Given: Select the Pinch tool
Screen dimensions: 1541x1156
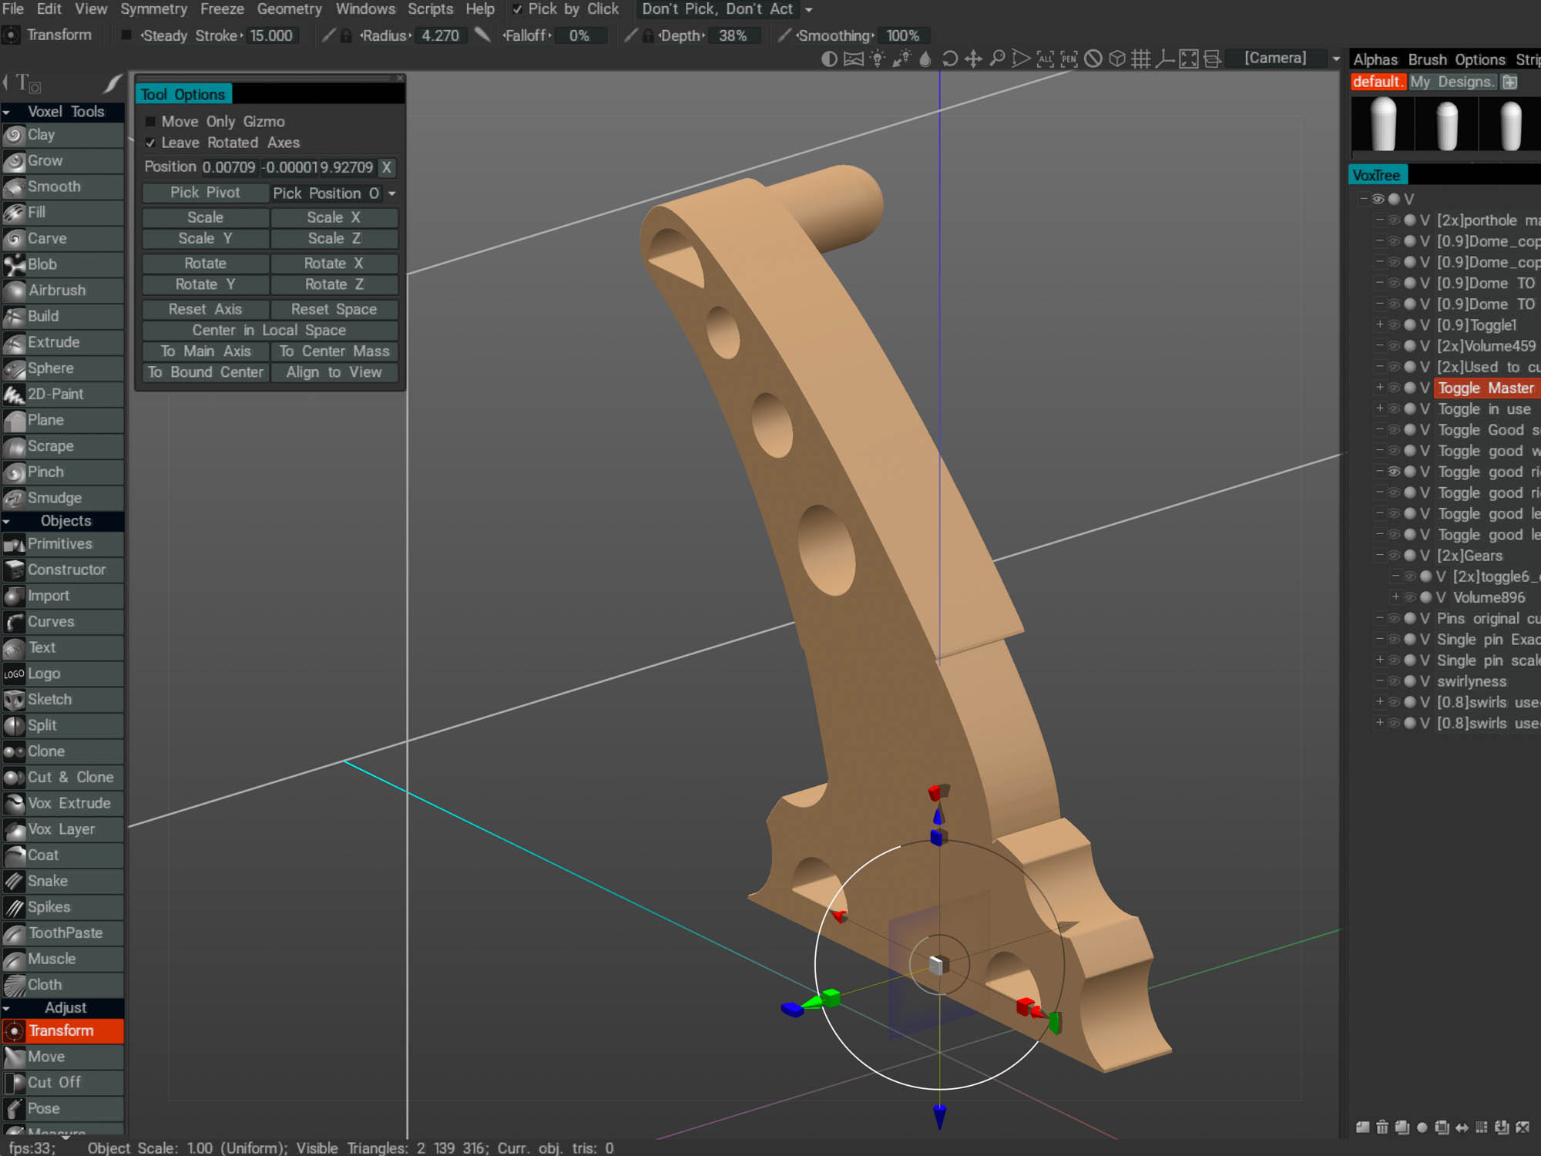Looking at the screenshot, I should 62,472.
